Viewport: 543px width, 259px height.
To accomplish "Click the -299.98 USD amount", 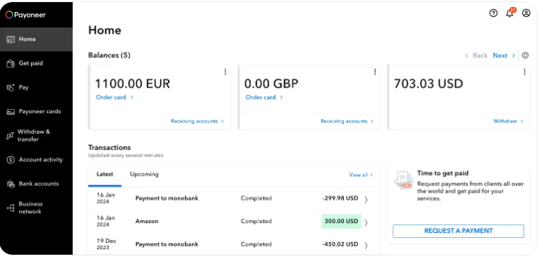I will pos(340,198).
